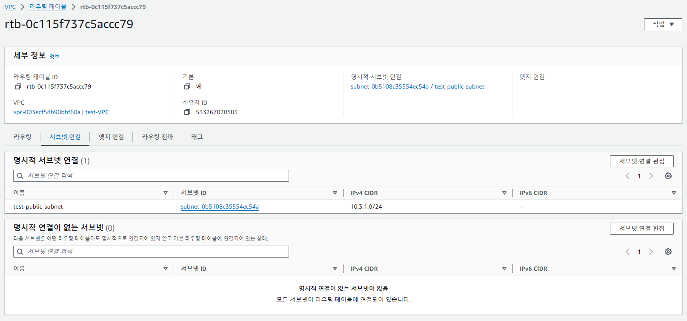Go to next page in 명시적 서브넷 연결 table

(x=651, y=176)
